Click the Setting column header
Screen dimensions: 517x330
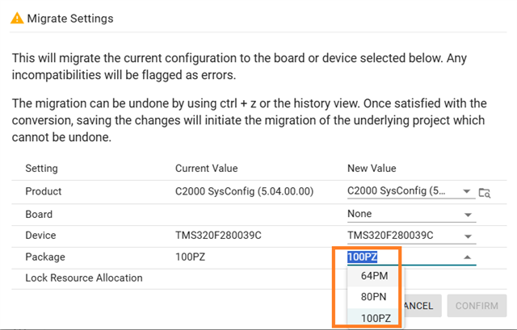pyautogui.click(x=41, y=169)
